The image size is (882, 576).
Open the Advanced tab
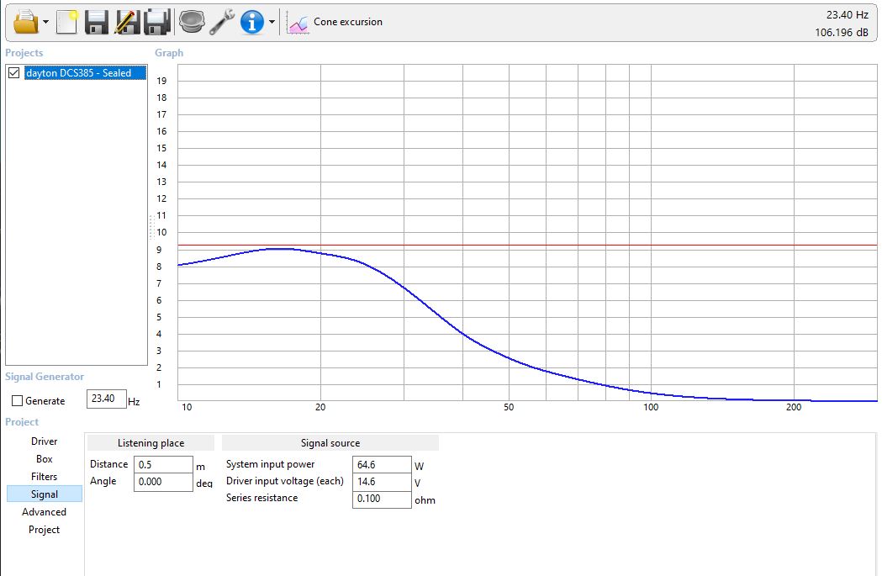(x=44, y=512)
